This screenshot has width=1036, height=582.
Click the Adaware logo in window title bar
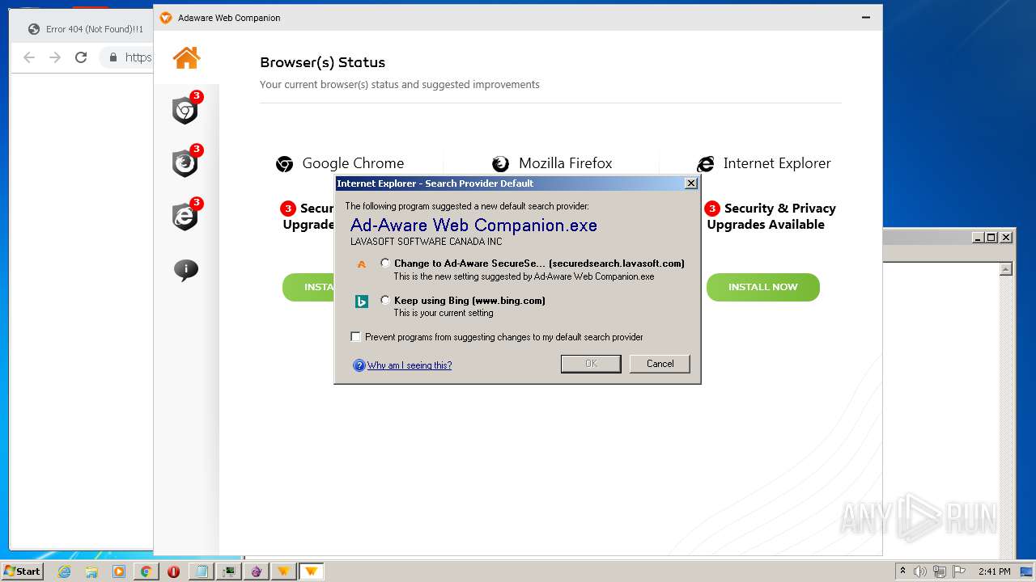[x=166, y=18]
